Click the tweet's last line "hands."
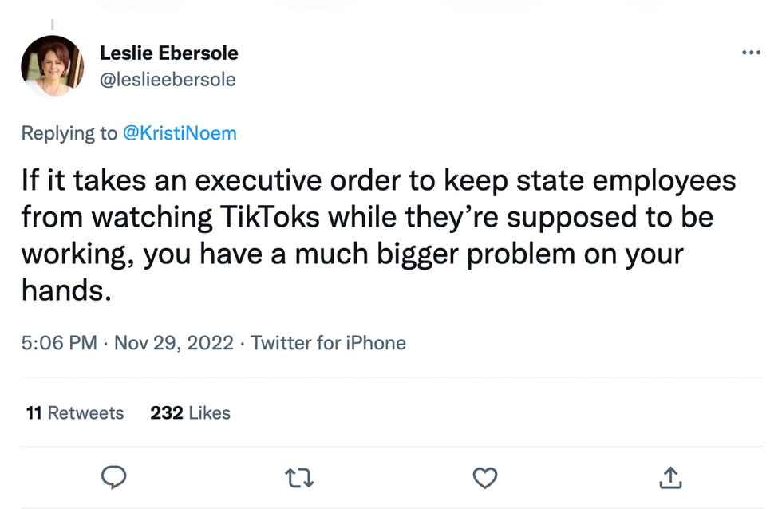Screen dimensions: 782x509 (65, 290)
